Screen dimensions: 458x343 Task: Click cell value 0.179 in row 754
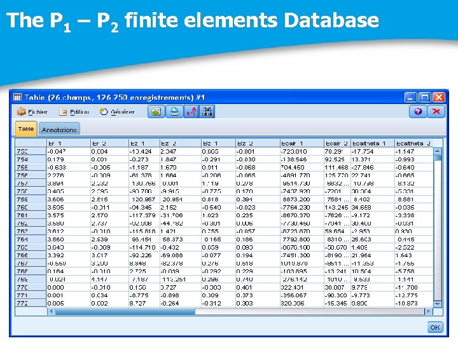[55, 159]
